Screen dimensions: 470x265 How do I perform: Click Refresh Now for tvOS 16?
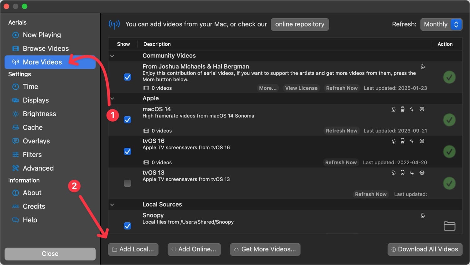point(341,162)
